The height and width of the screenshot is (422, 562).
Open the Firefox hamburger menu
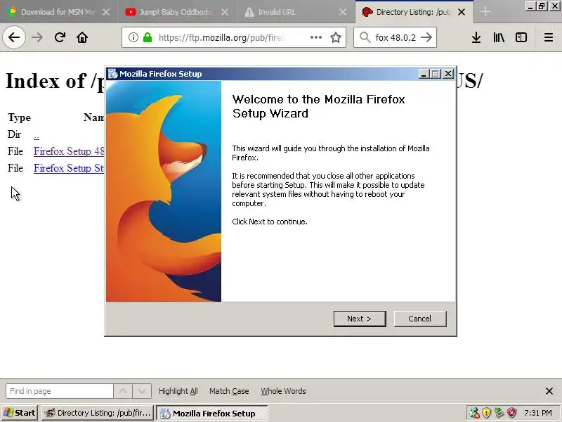(549, 37)
